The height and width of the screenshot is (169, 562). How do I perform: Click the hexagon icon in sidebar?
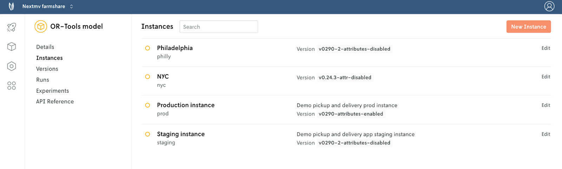point(12,66)
